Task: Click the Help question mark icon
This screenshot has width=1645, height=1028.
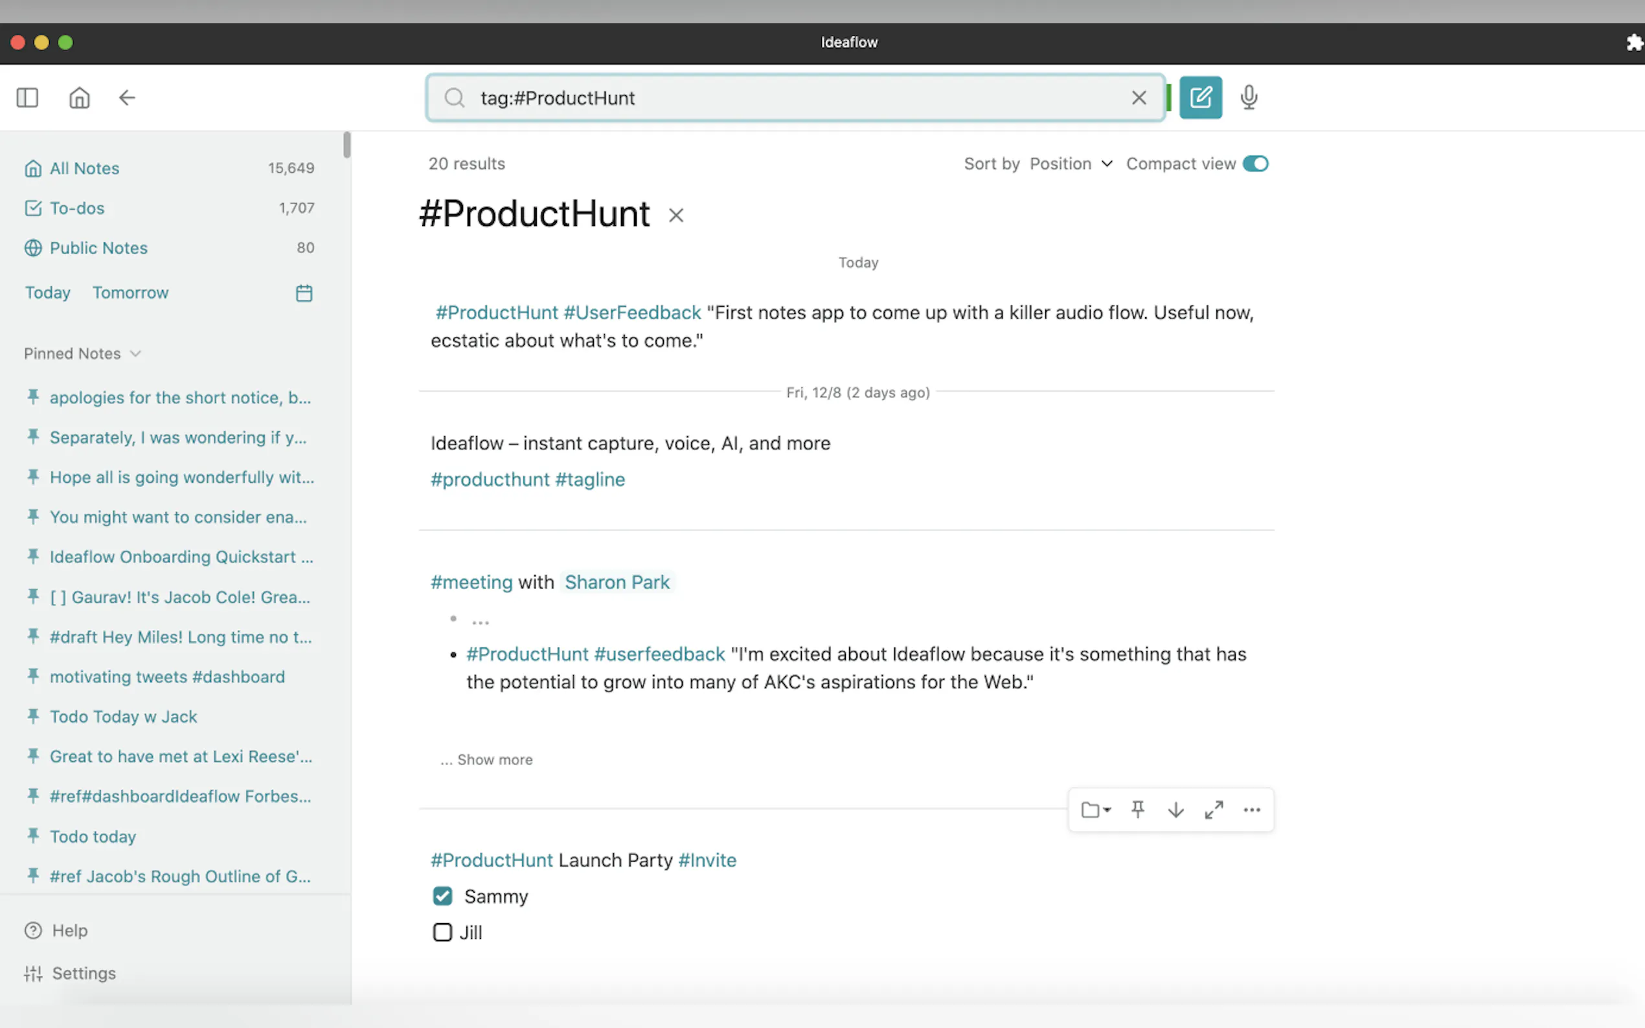Action: (33, 930)
